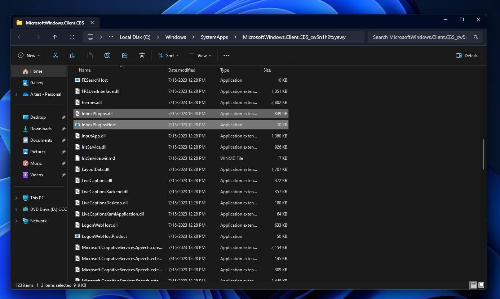Screen dimensions: 500x299
Task: Switch to details view in status bar
Action: click(473, 285)
